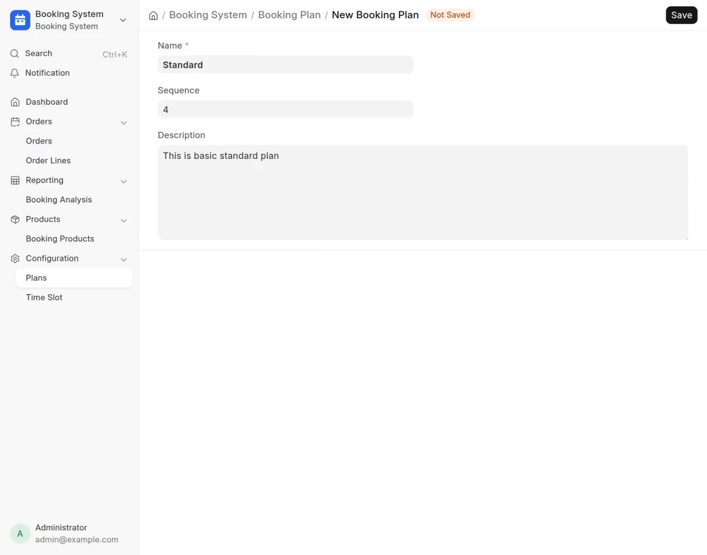This screenshot has height=555, width=707.
Task: Open the Orders sub-item under Orders
Action: (39, 141)
